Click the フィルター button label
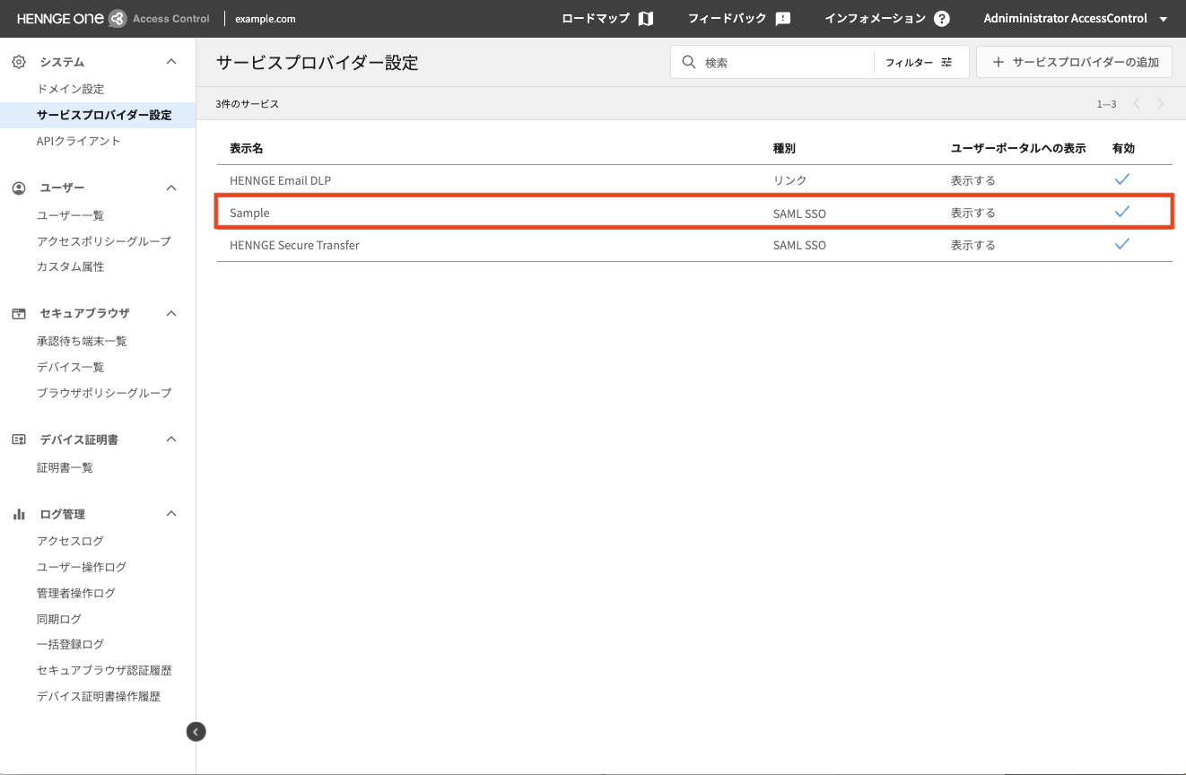This screenshot has height=775, width=1186. pos(909,63)
